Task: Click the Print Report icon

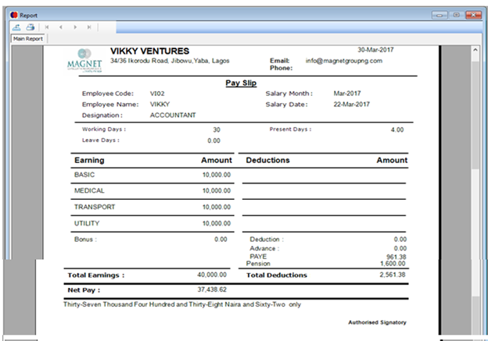Action: click(x=30, y=27)
